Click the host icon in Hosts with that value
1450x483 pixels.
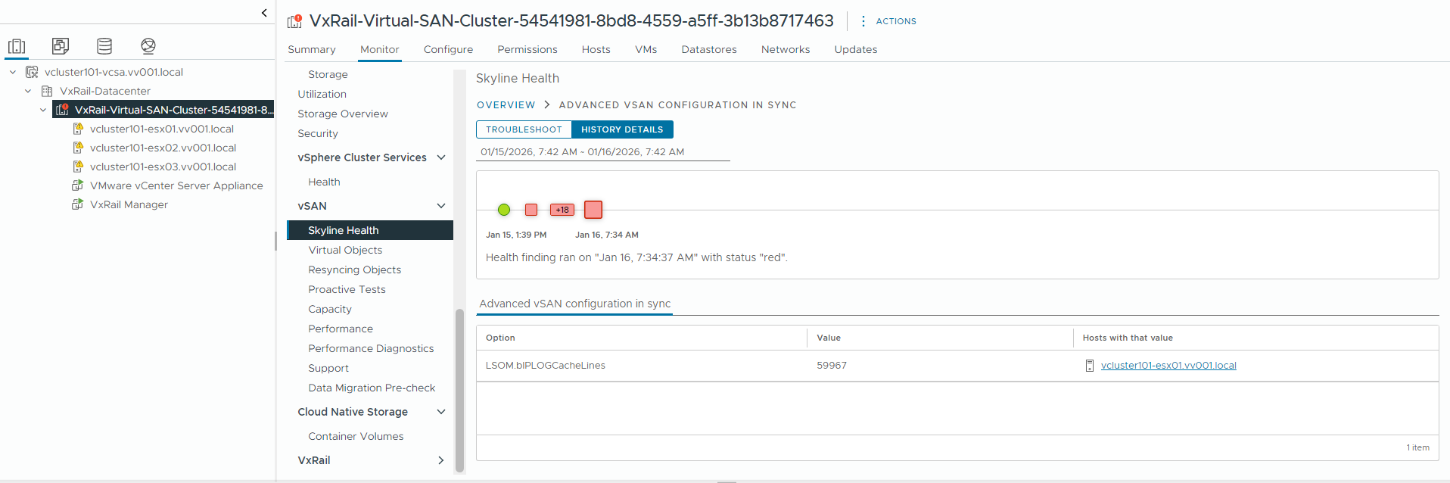[1090, 366]
